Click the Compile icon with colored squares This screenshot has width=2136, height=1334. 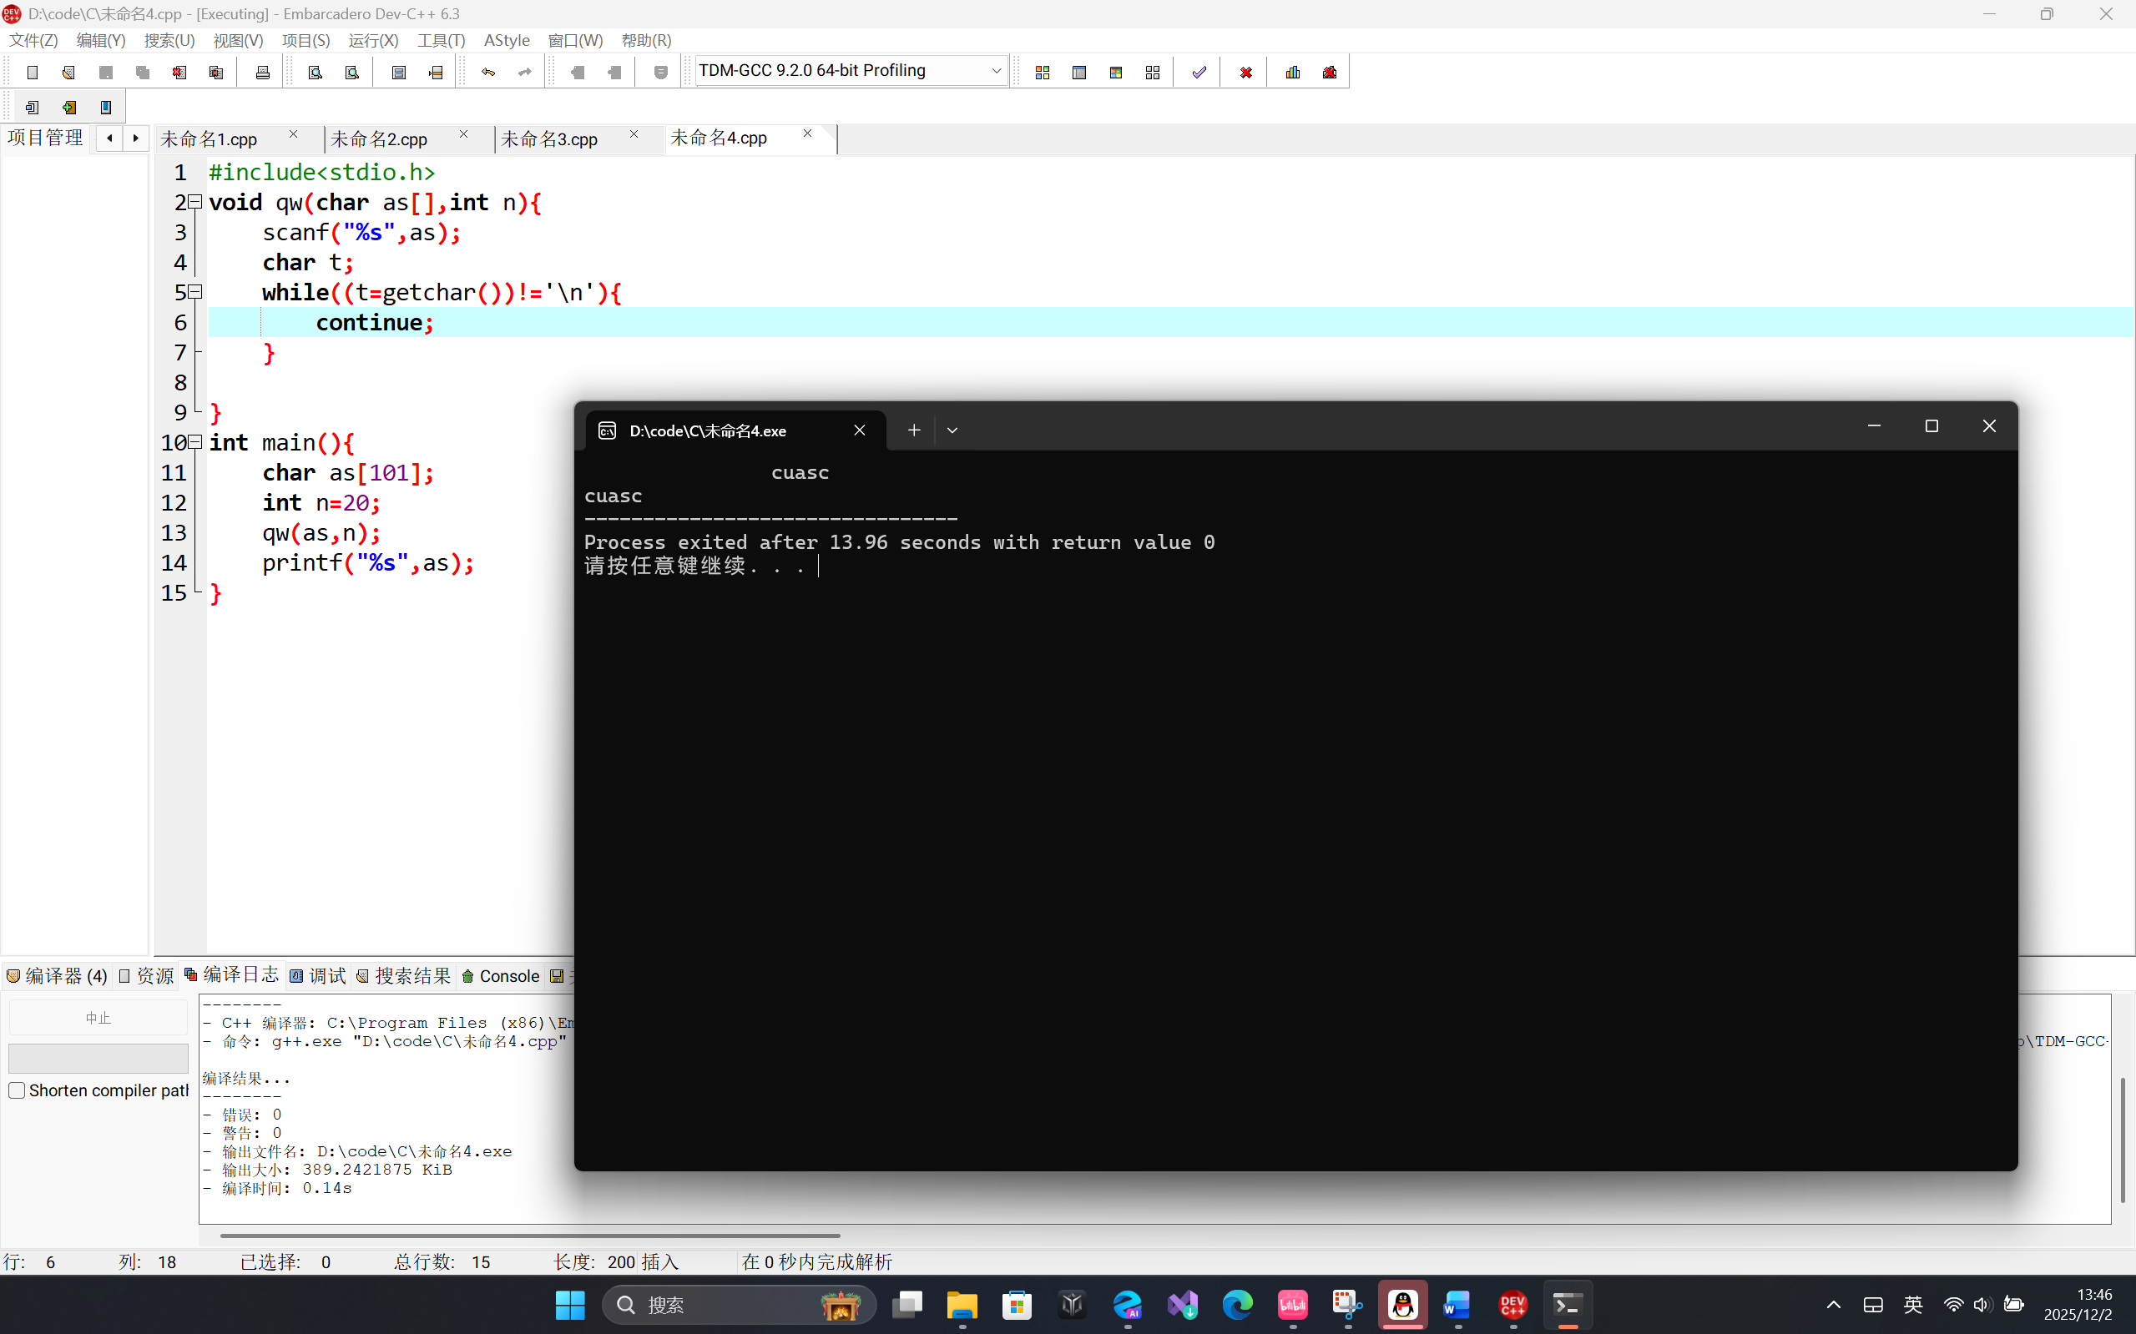tap(1043, 73)
